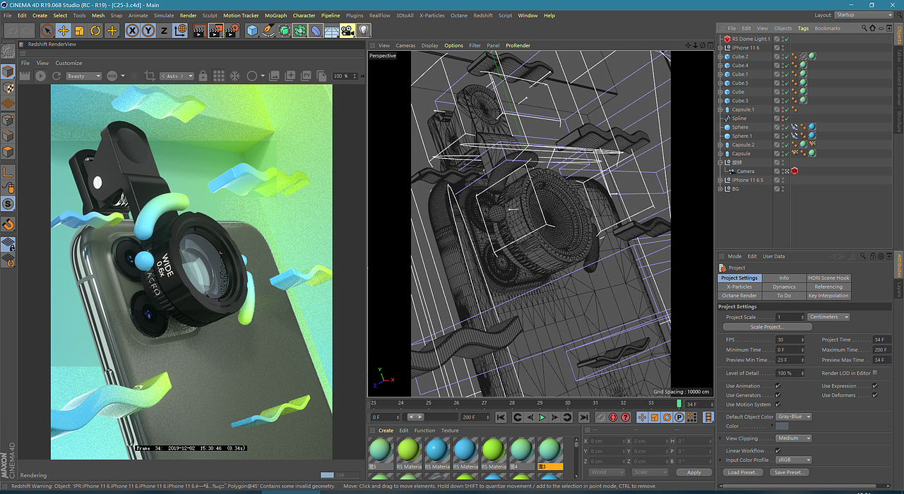904x494 pixels.
Task: Toggle the crop region tool in RenderView
Action: coord(149,76)
